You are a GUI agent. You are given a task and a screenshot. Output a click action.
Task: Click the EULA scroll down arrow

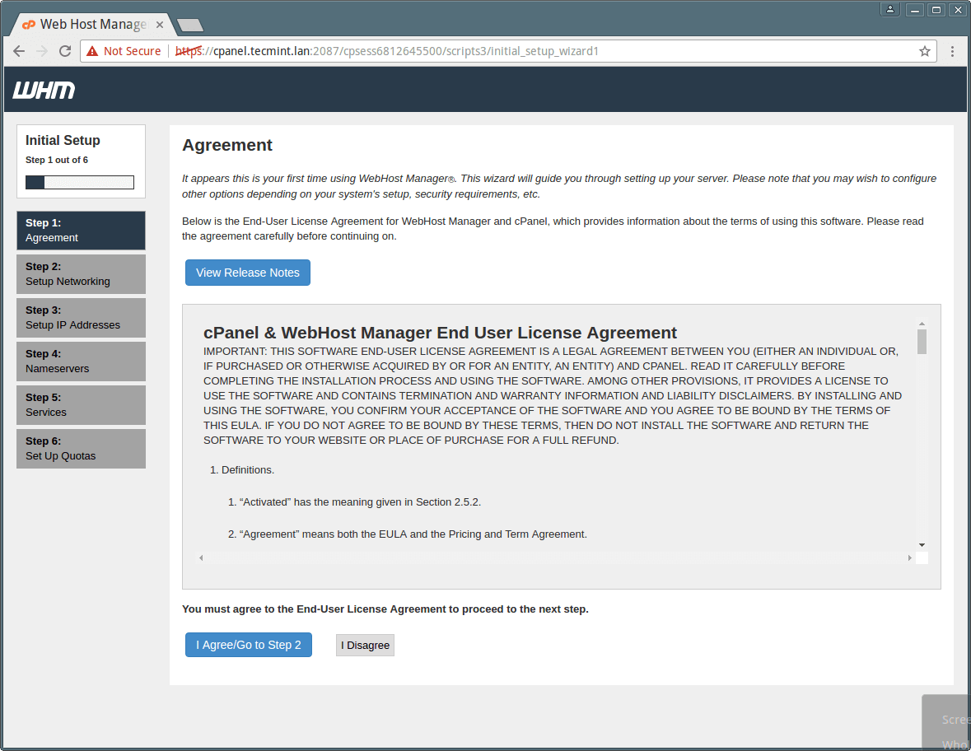922,545
